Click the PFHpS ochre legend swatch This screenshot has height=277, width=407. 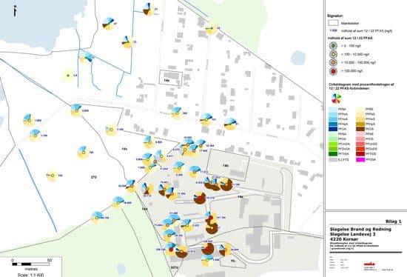(x=361, y=124)
